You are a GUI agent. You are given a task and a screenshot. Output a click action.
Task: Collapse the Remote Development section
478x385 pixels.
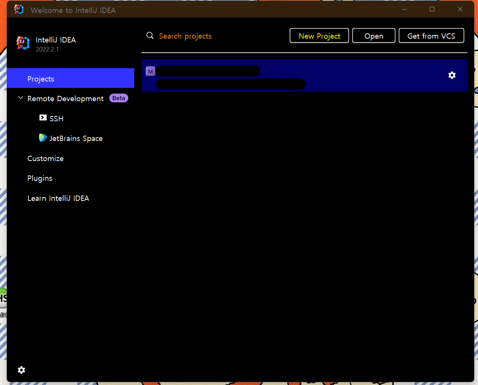[21, 98]
